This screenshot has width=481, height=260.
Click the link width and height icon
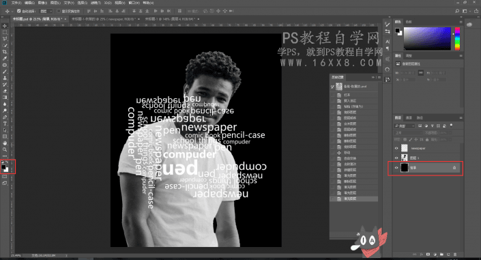click(421, 73)
